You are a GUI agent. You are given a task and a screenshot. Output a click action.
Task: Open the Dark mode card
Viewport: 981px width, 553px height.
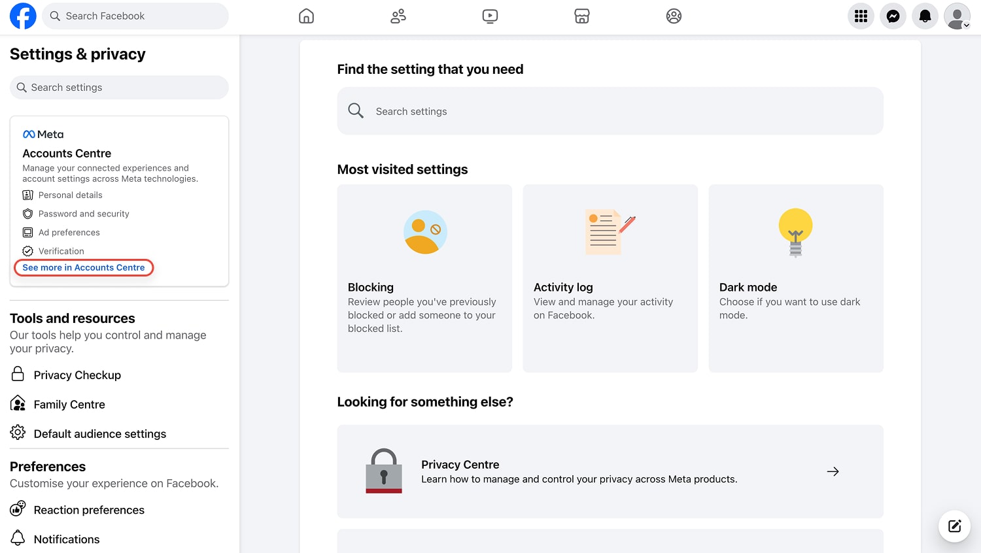(x=796, y=278)
